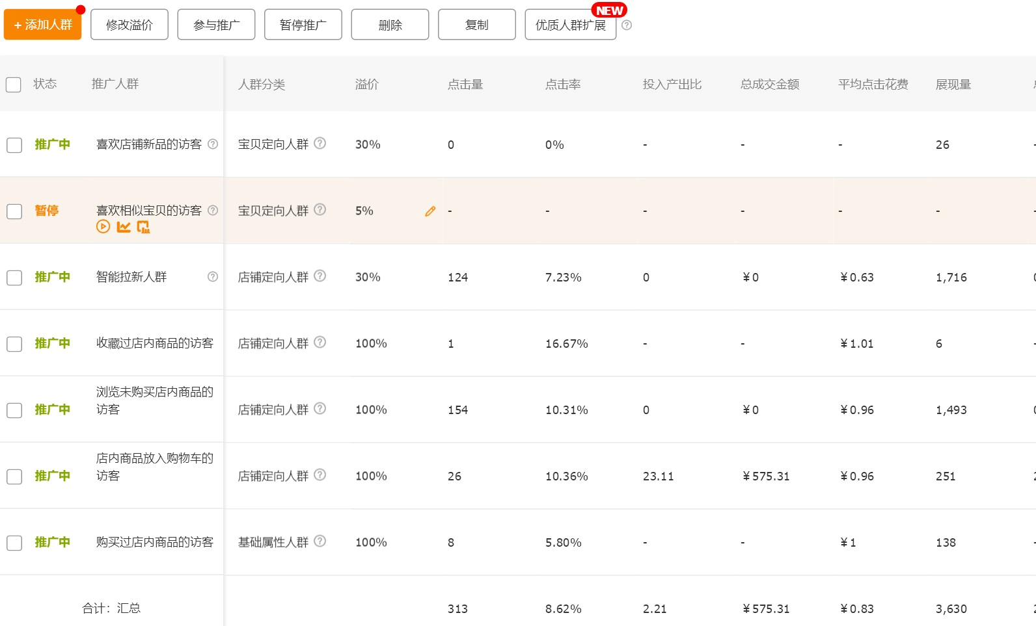Click help icon next to 基础属性人群
Viewport: 1036px width, 626px height.
[320, 541]
